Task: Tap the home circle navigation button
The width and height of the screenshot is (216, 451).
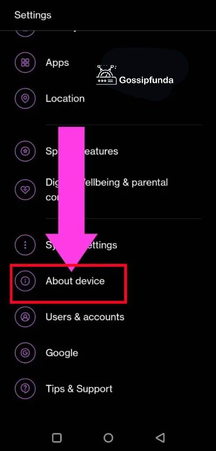Action: click(x=108, y=437)
